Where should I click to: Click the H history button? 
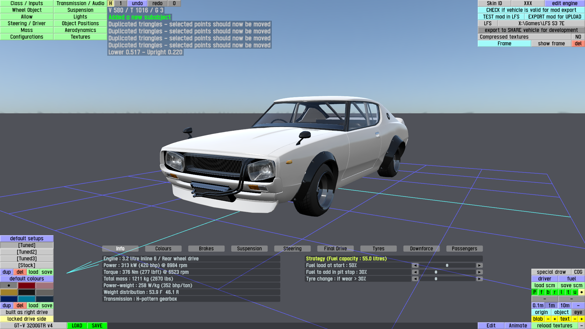coord(111,3)
